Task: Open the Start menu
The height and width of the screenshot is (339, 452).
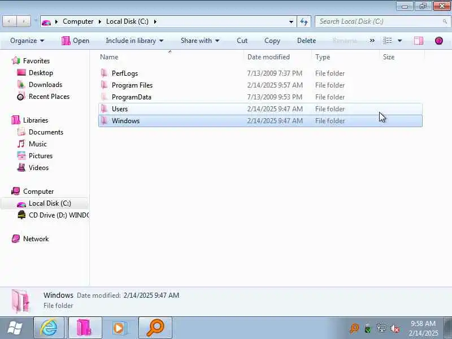Action: (15, 328)
